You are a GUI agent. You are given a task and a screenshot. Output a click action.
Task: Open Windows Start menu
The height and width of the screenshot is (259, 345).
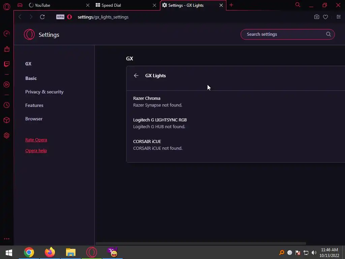pyautogui.click(x=9, y=252)
